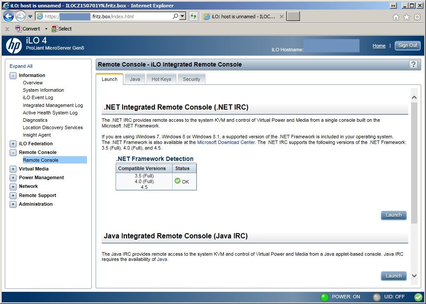Open Location Discovery Services

(53, 127)
